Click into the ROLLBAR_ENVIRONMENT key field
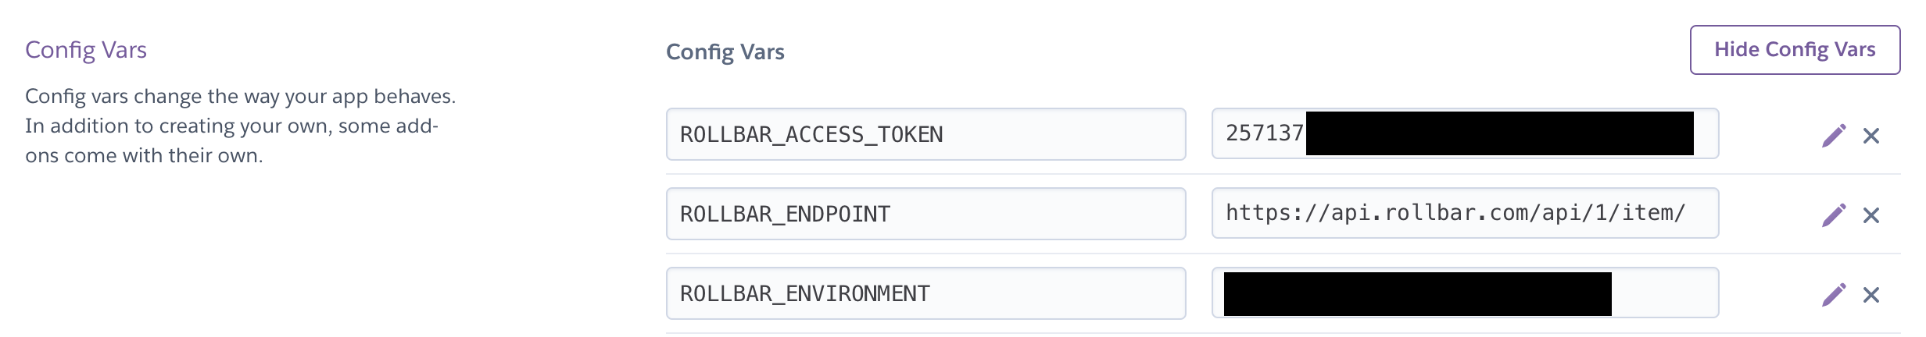The height and width of the screenshot is (337, 1926). 925,293
